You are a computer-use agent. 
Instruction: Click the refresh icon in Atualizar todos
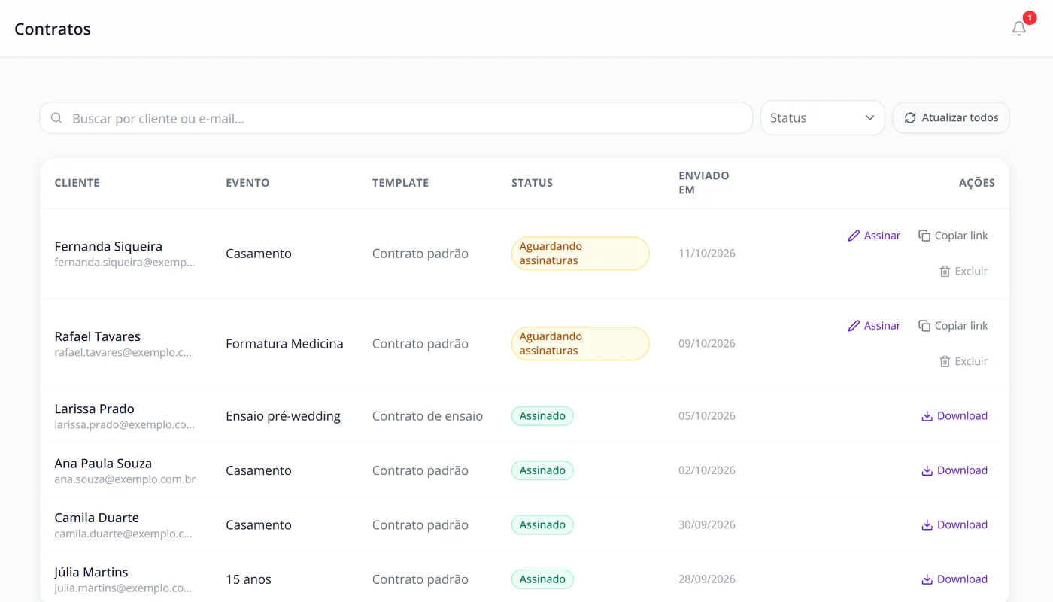click(x=910, y=118)
